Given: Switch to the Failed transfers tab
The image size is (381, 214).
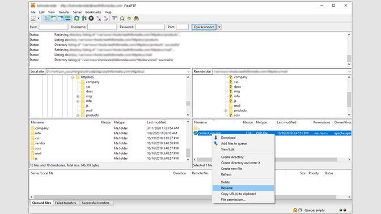Looking at the screenshot, I should pyautogui.click(x=65, y=203).
